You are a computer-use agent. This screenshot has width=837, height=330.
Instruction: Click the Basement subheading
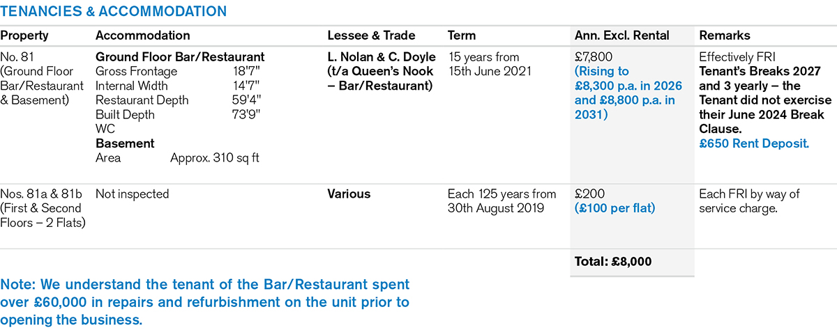click(125, 143)
